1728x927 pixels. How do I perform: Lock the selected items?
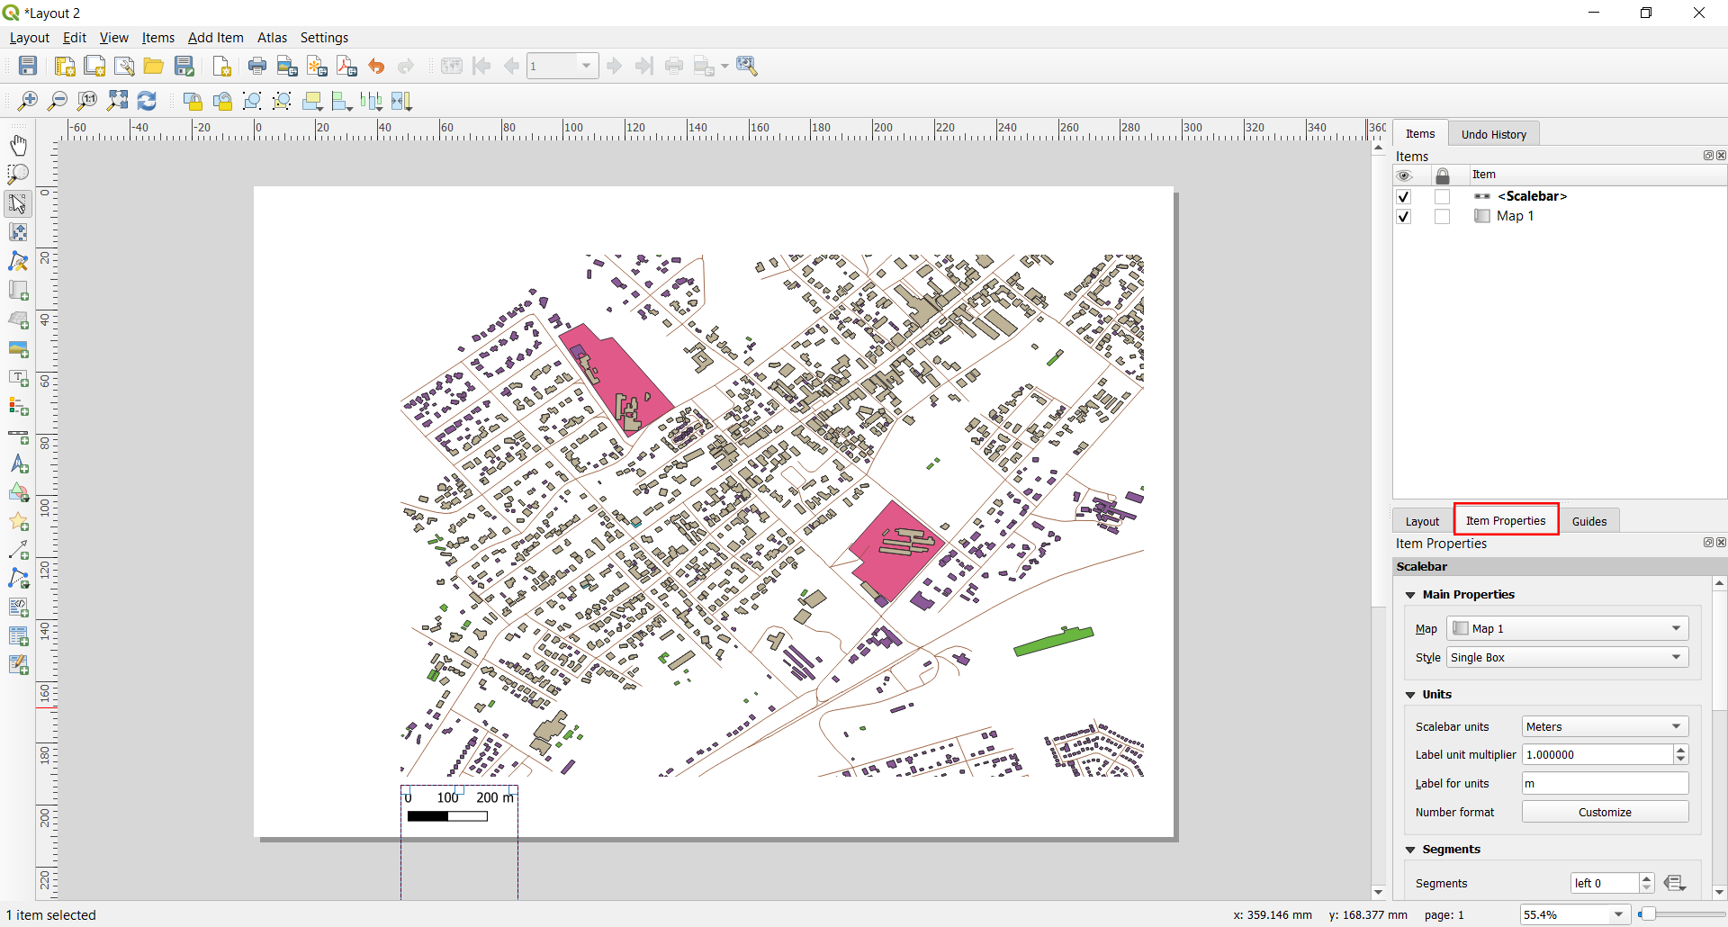click(x=193, y=101)
